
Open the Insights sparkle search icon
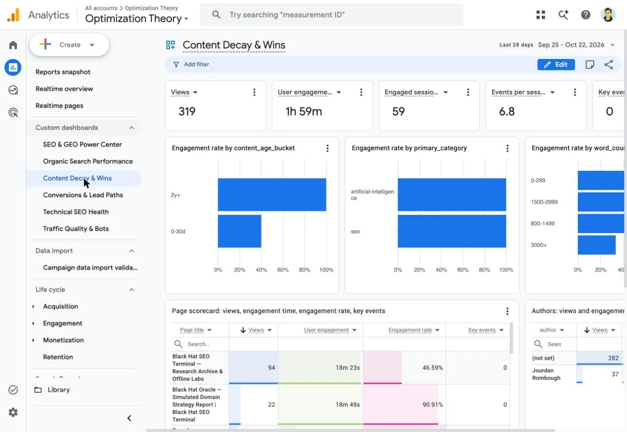click(x=563, y=15)
